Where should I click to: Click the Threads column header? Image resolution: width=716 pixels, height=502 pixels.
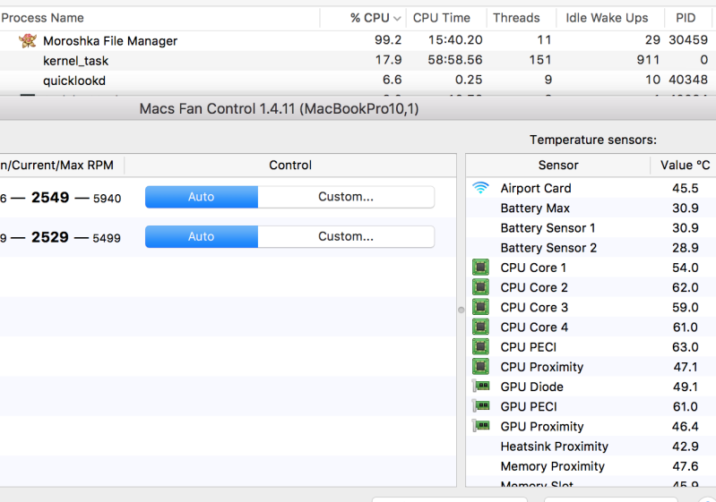coord(516,18)
